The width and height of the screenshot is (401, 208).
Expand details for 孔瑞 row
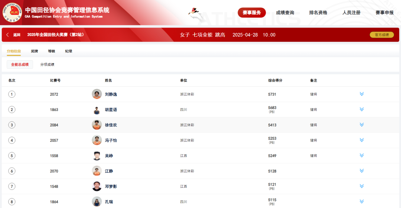tap(362, 201)
